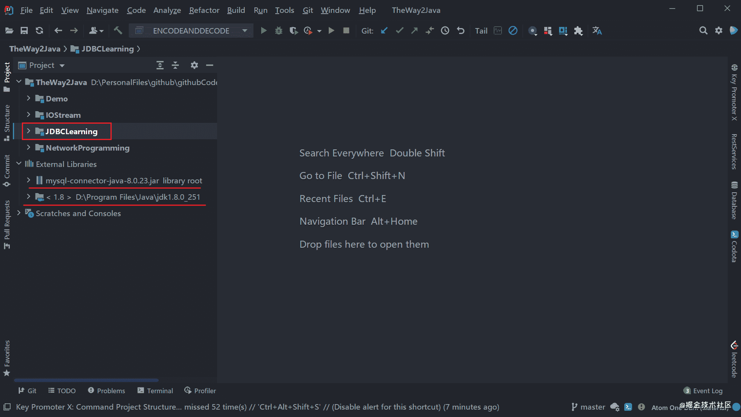
Task: Click the master branch indicator
Action: pyautogui.click(x=588, y=407)
